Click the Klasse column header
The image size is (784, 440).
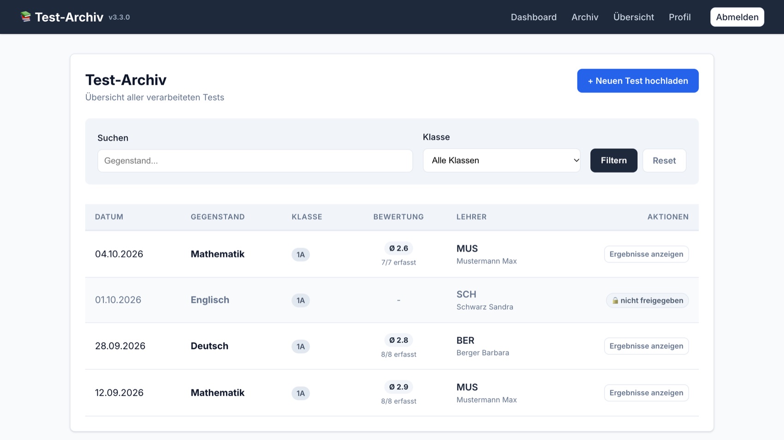click(x=307, y=217)
